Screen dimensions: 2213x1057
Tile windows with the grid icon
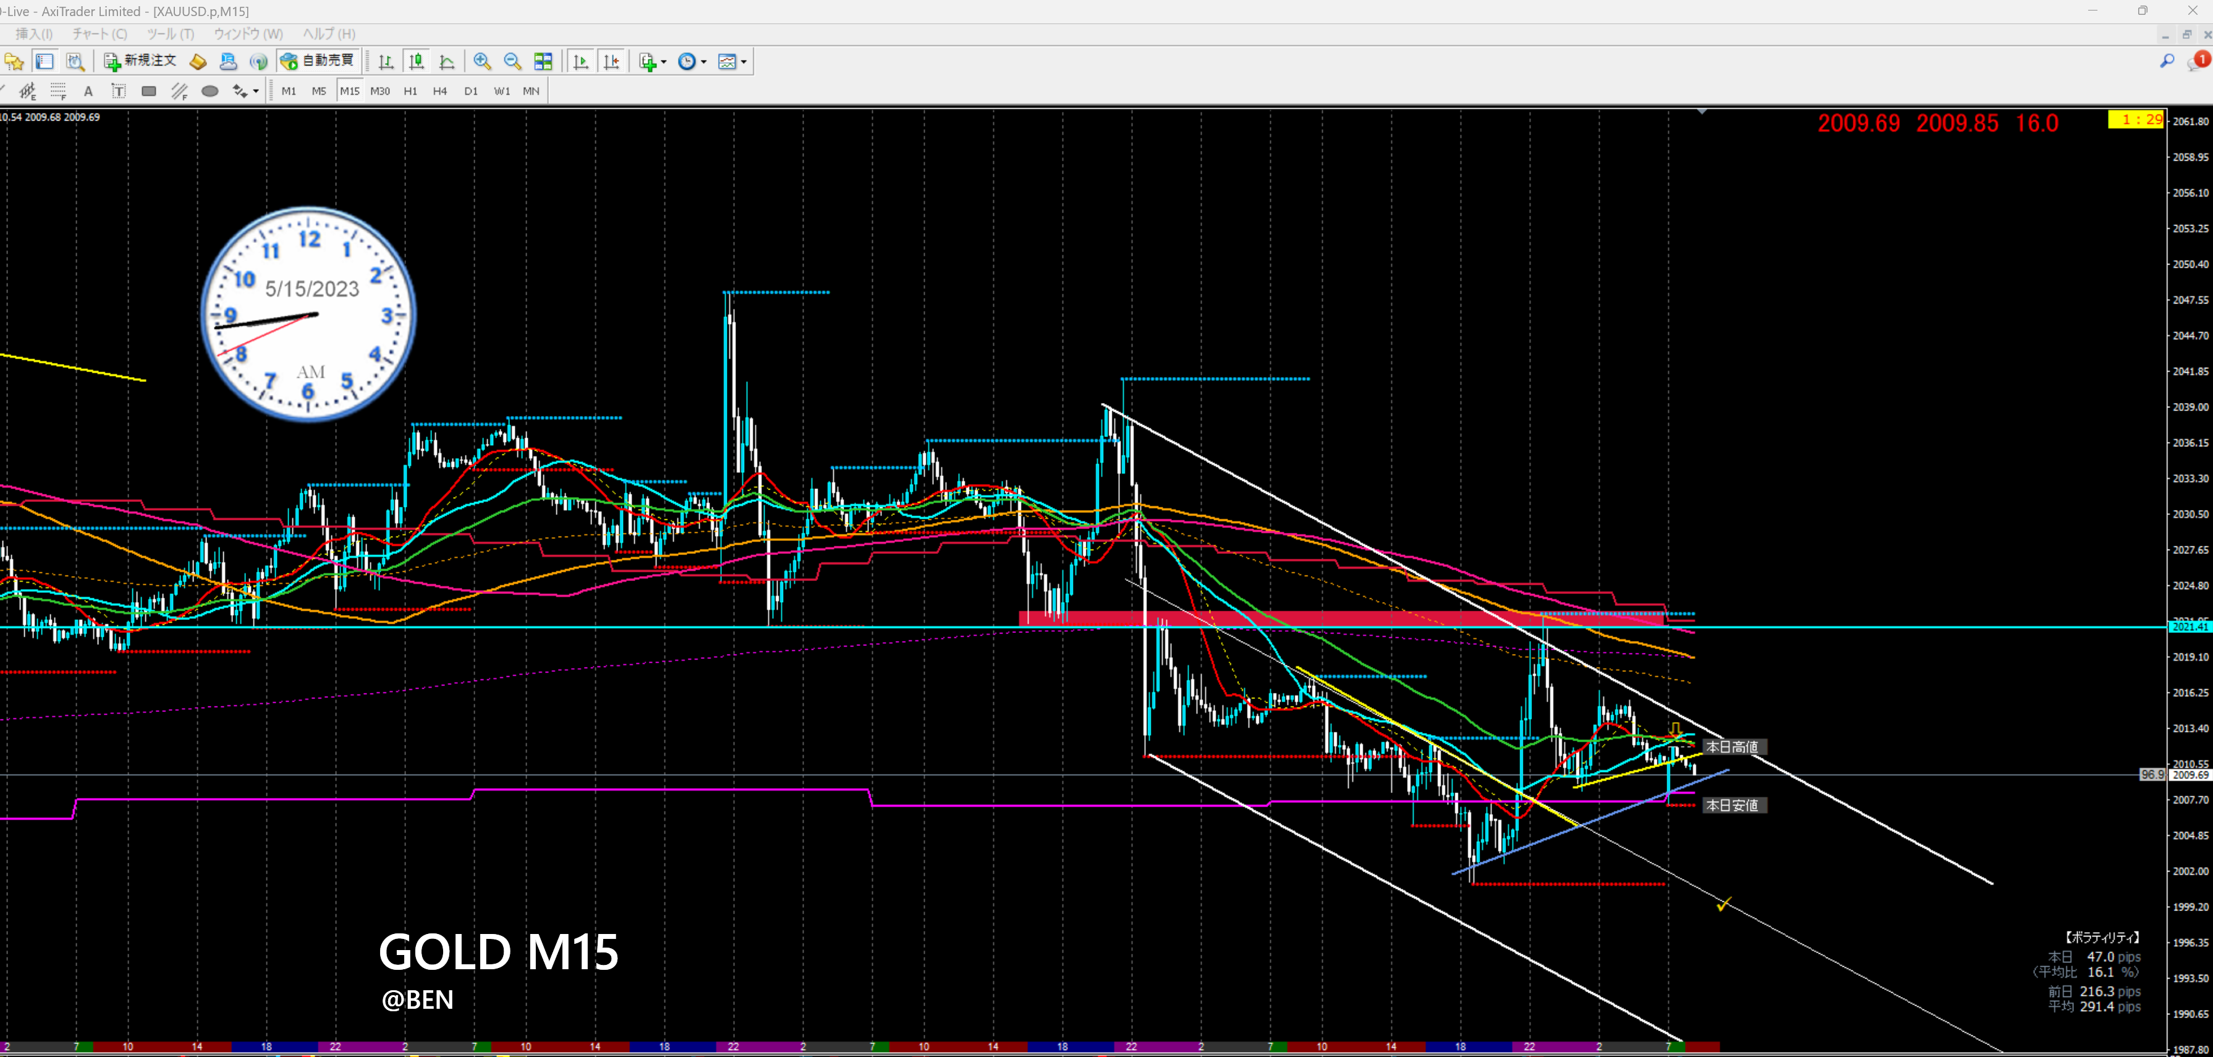click(x=543, y=62)
